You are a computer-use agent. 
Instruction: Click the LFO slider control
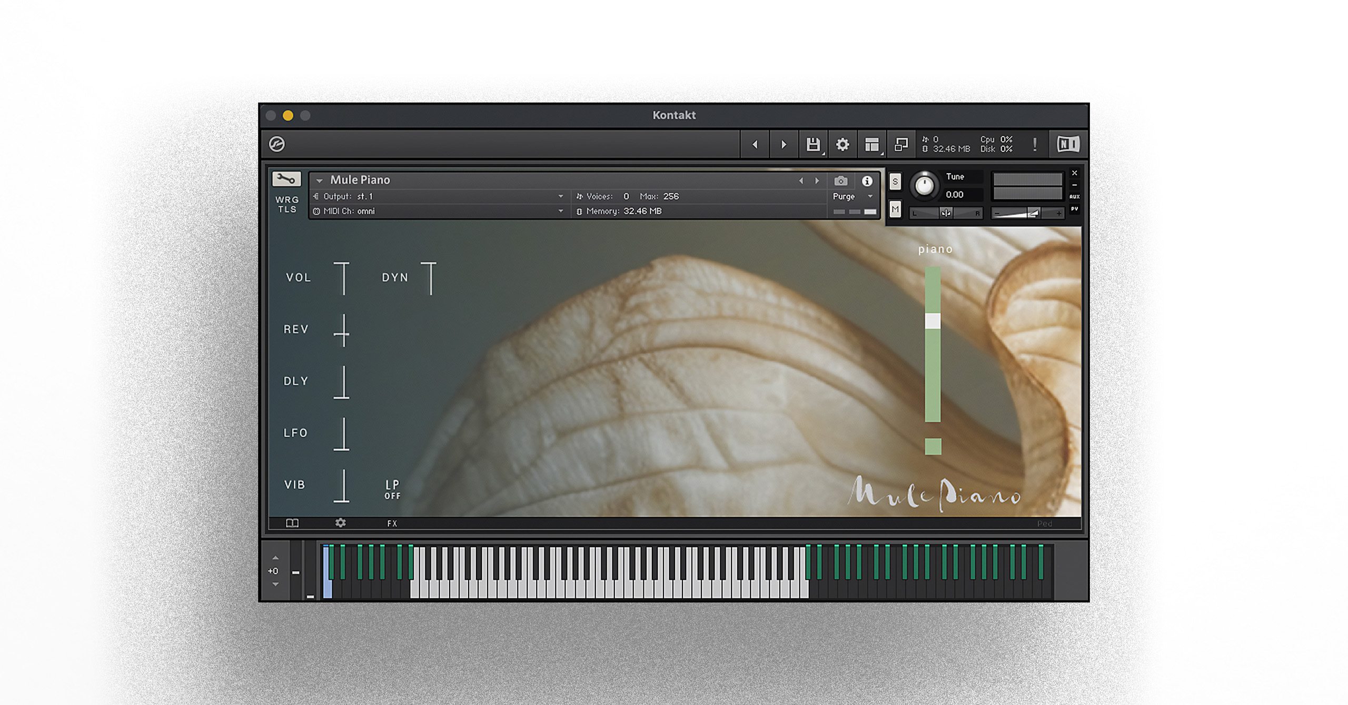coord(342,434)
